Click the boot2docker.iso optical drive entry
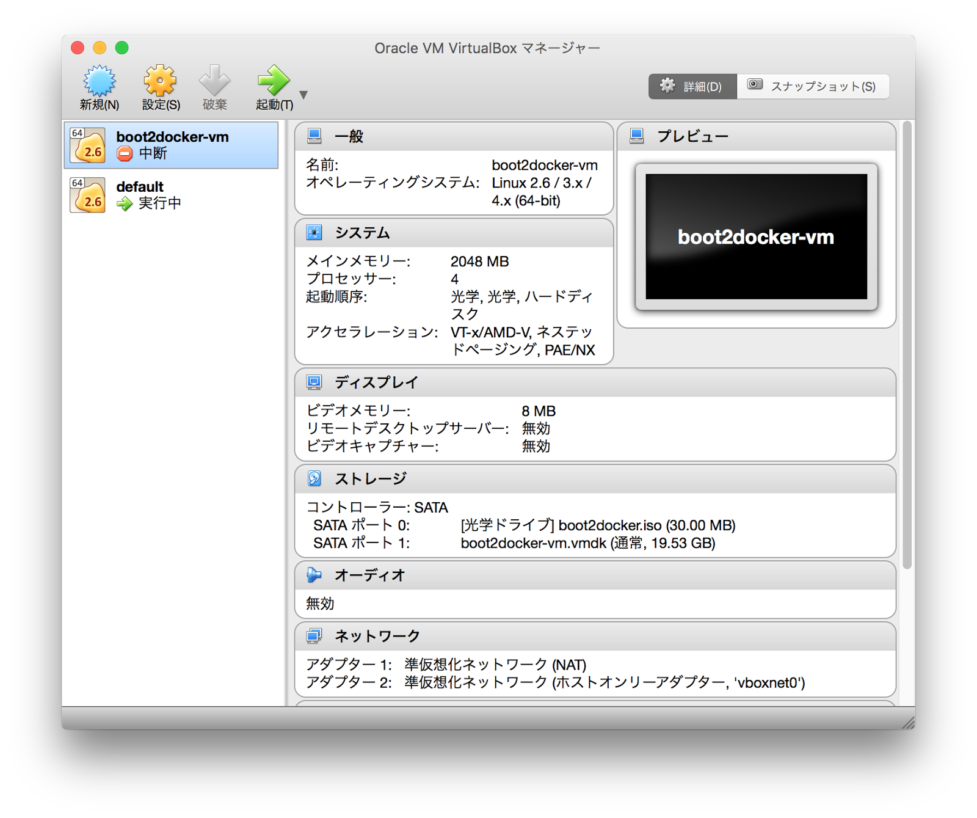 pyautogui.click(x=598, y=525)
